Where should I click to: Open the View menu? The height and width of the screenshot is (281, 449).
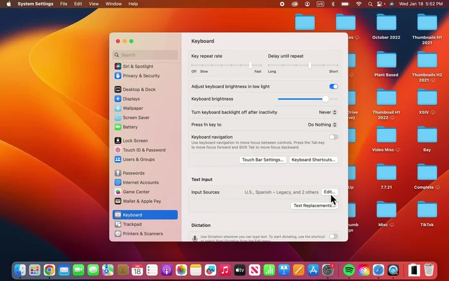94,4
